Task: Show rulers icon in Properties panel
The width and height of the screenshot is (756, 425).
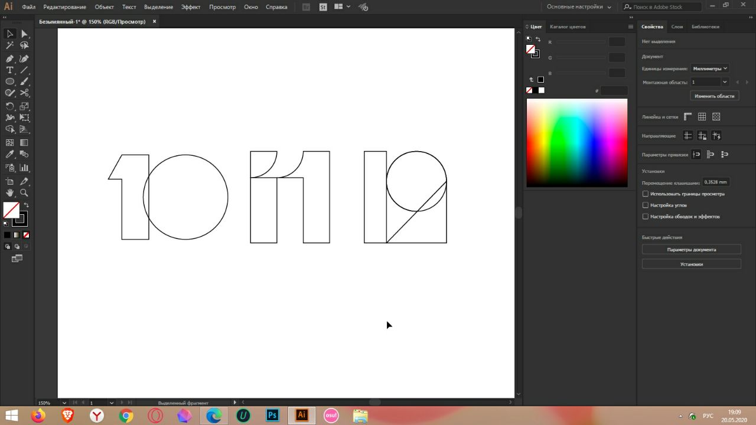Action: [687, 117]
